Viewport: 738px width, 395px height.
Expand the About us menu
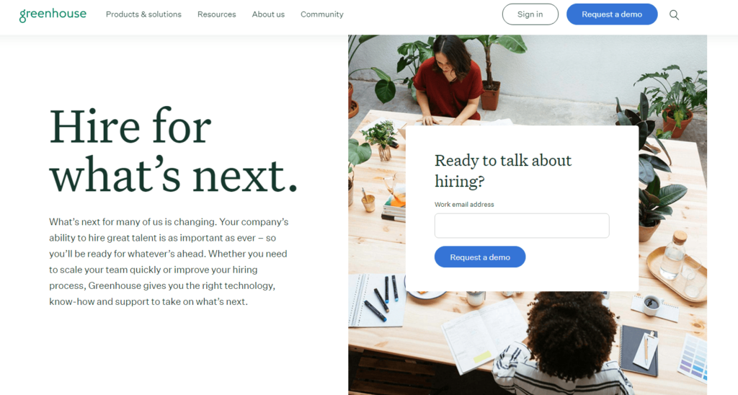click(x=268, y=14)
